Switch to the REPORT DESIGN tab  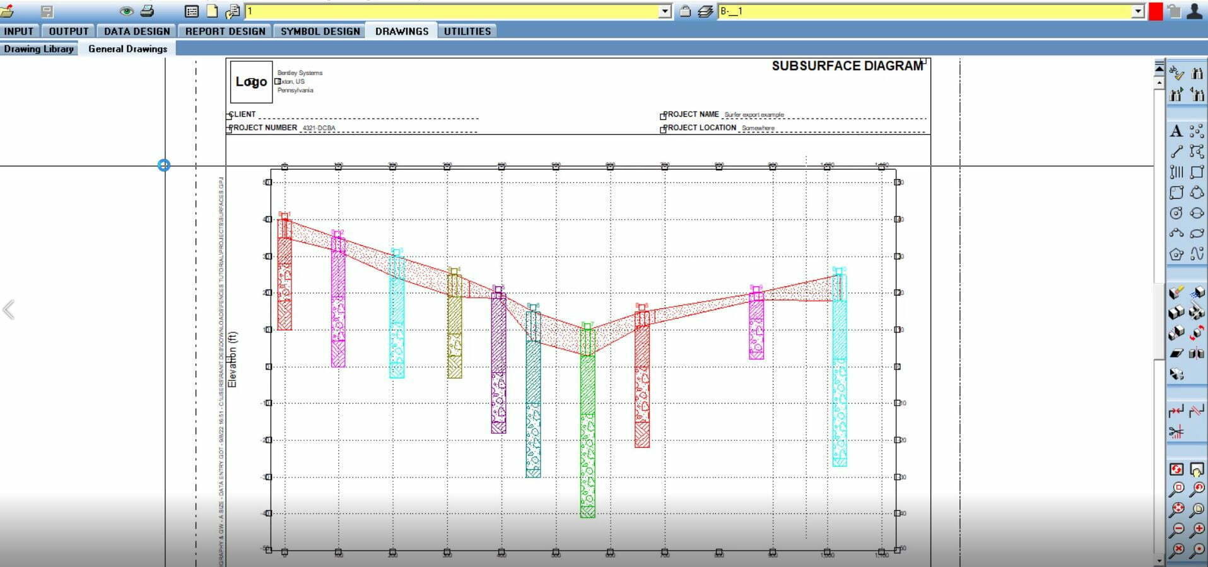(225, 31)
